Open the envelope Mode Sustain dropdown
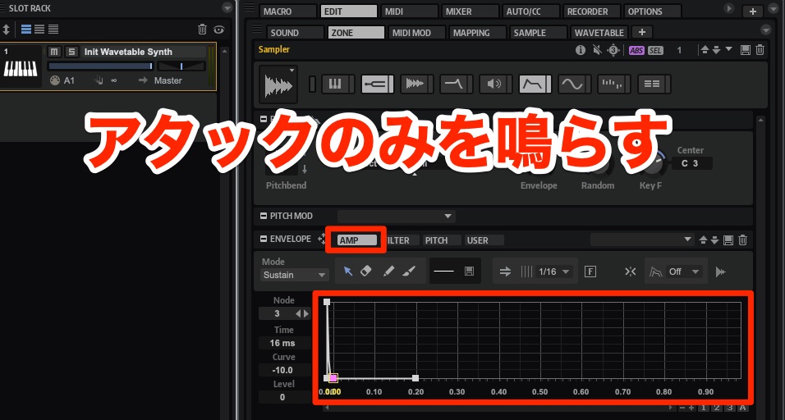The image size is (785, 420). 294,275
